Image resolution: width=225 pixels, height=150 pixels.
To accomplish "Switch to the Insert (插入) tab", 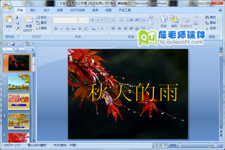I will tap(33, 10).
